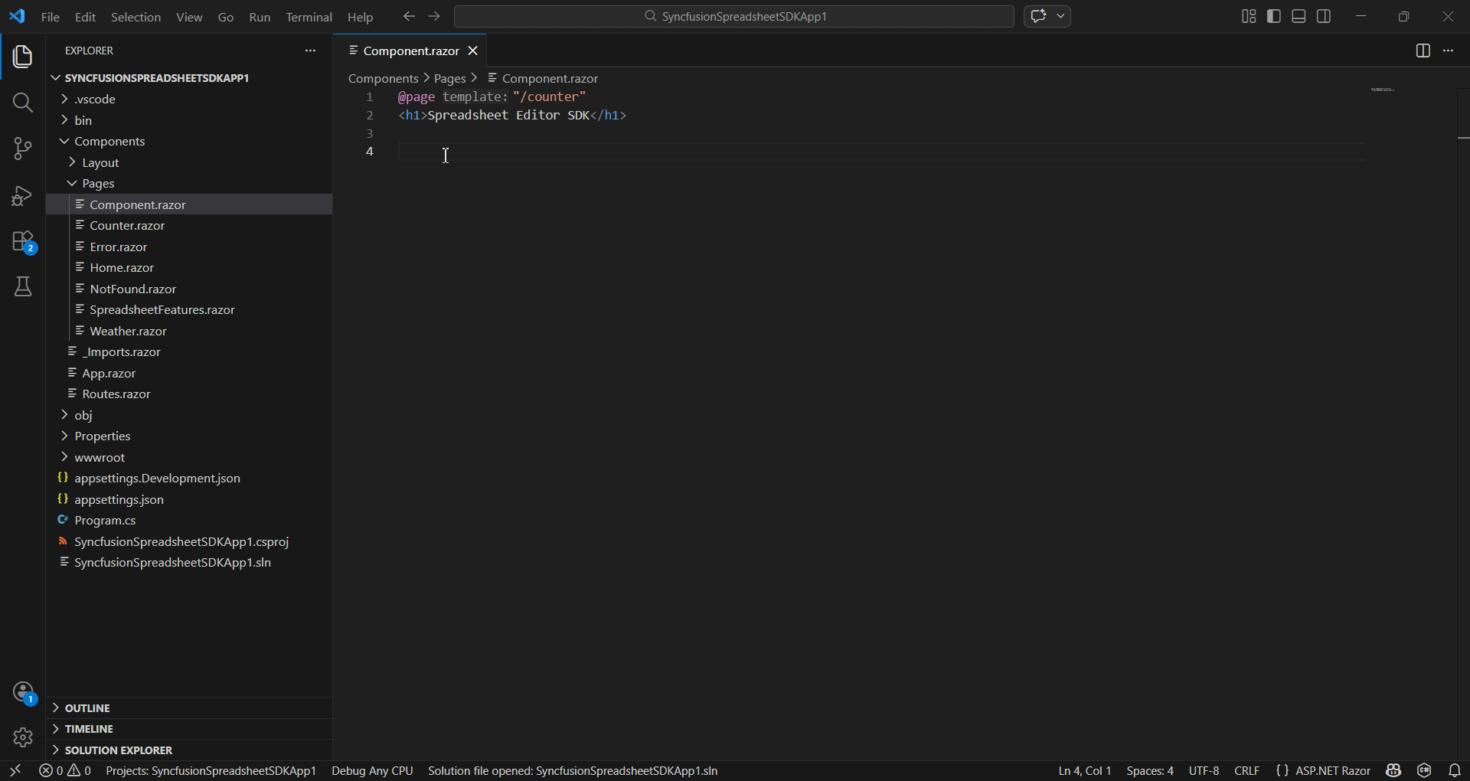Open Source Control from the activity bar
1470x781 pixels.
point(22,149)
